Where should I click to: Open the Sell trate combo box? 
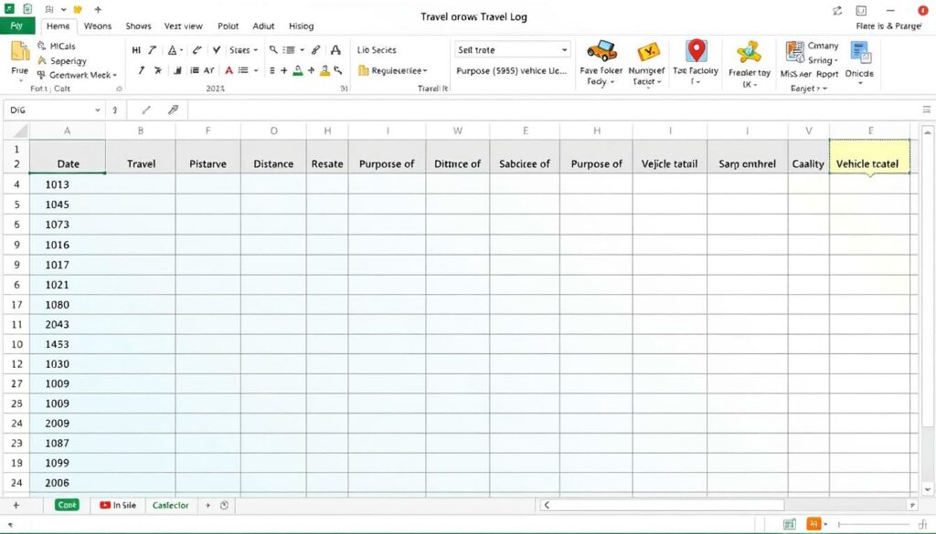[513, 50]
